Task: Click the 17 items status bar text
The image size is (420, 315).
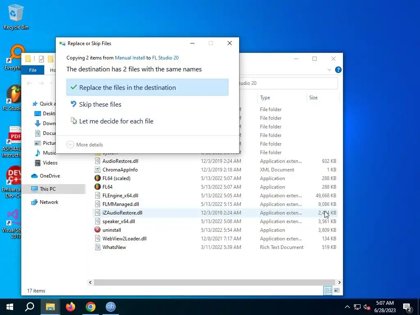Action: 36,291
